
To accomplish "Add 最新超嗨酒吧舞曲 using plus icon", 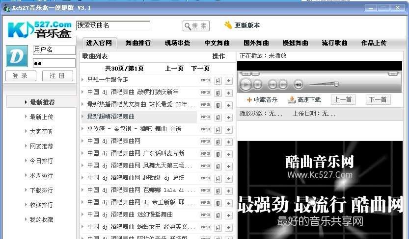I will point(229,118).
